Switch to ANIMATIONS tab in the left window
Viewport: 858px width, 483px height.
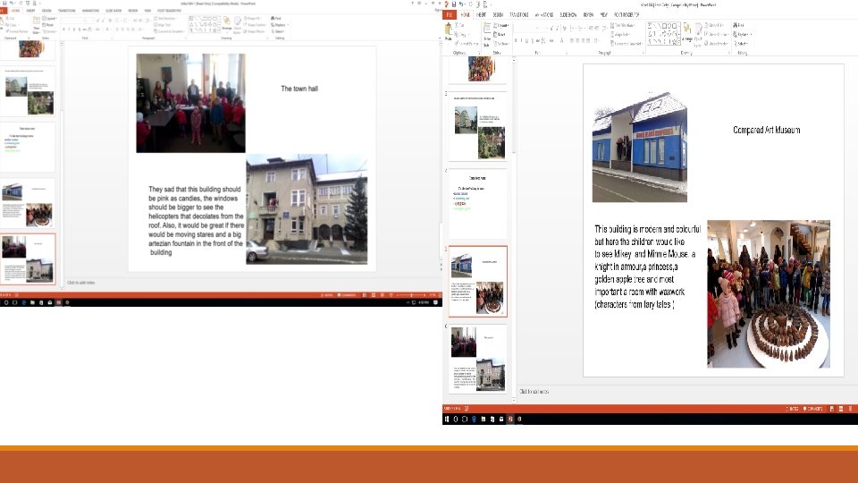[x=90, y=11]
